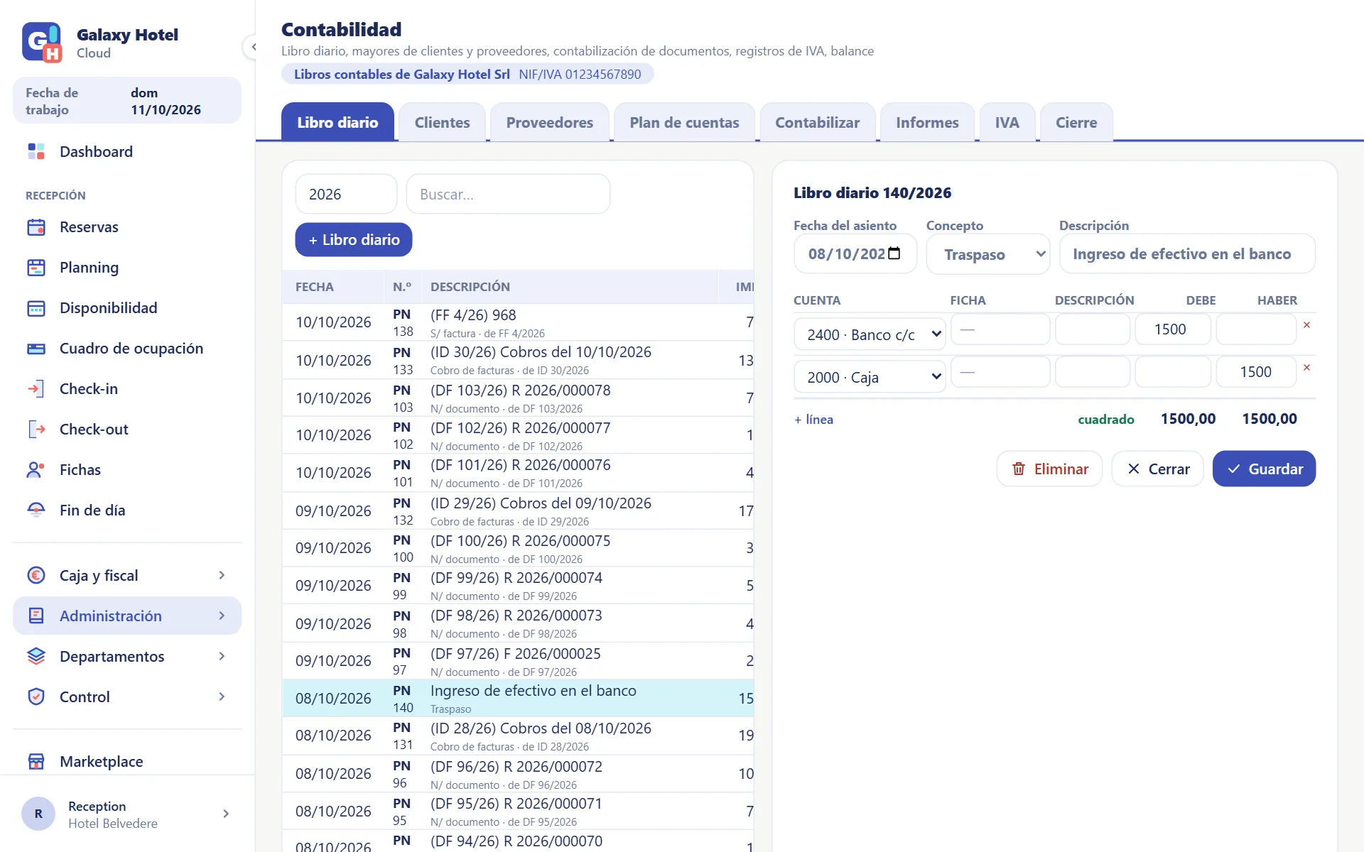Go to the Cierre tab
This screenshot has height=852, width=1364.
tap(1076, 122)
